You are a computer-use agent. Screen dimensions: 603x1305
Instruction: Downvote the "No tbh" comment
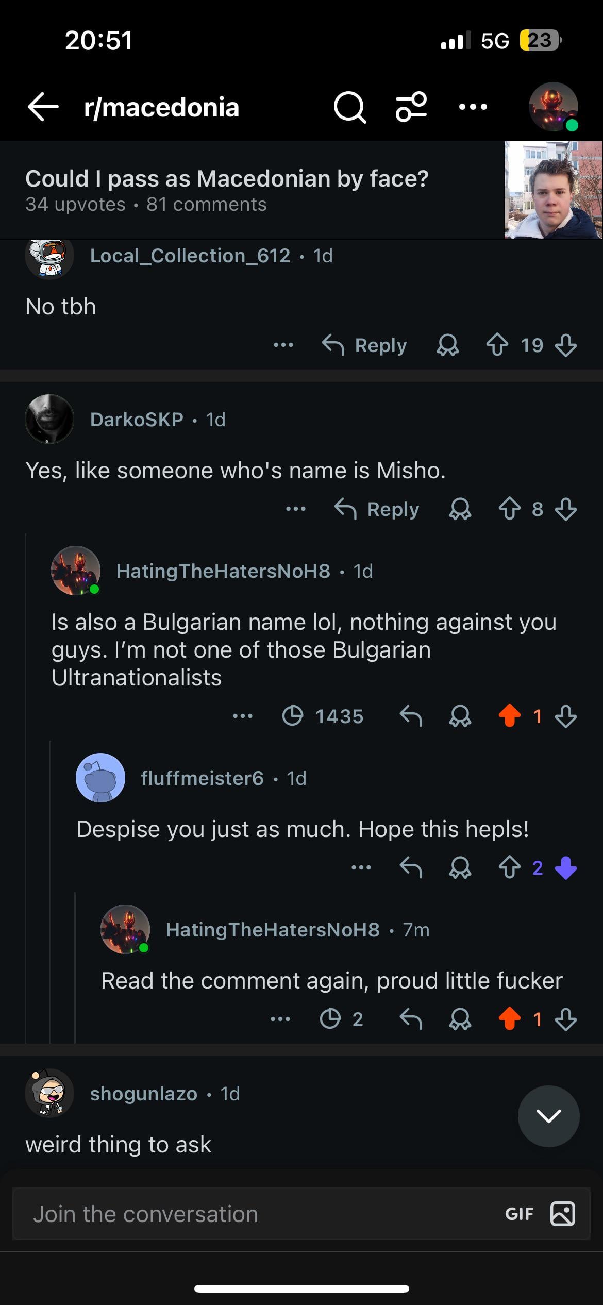pyautogui.click(x=566, y=345)
